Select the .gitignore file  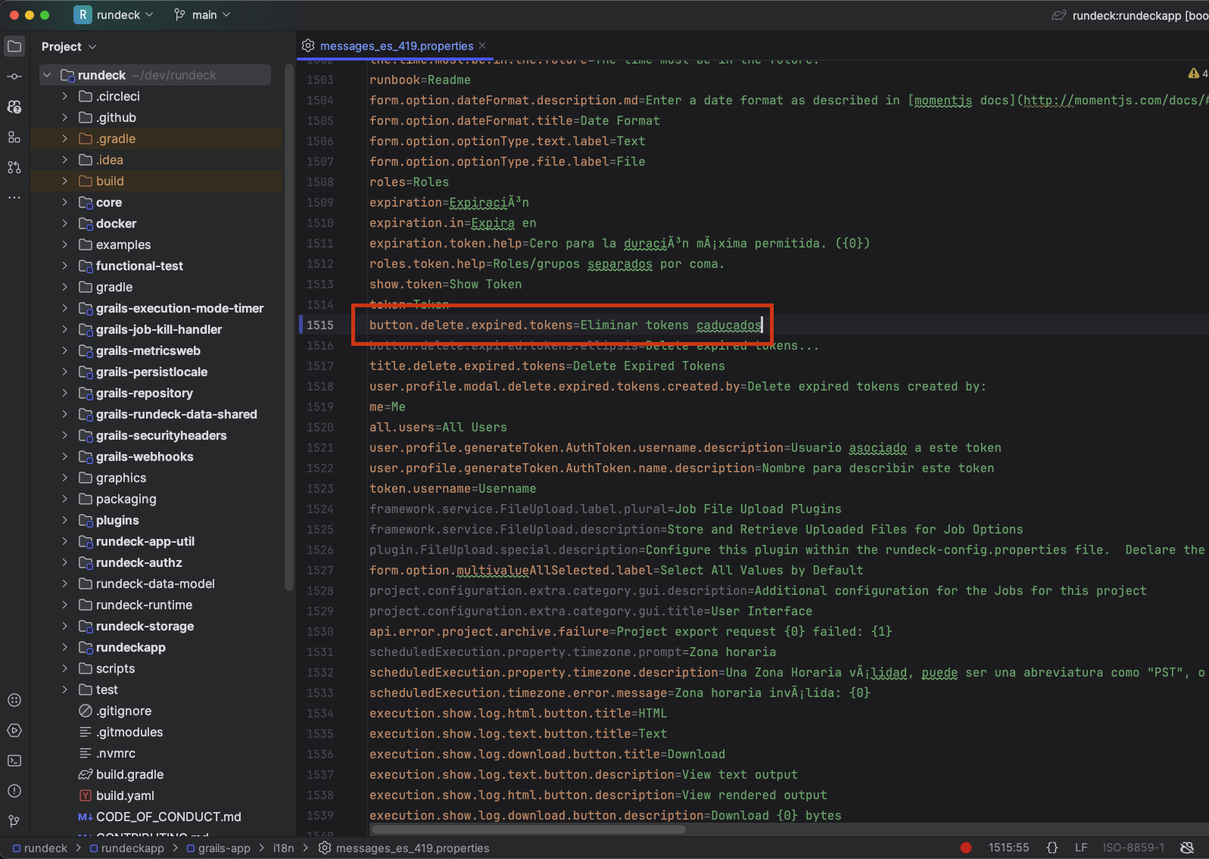(x=123, y=711)
